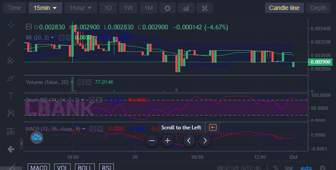The width and height of the screenshot is (336, 170).
Task: Toggle percentage scale mode
Action: coord(275,168)
